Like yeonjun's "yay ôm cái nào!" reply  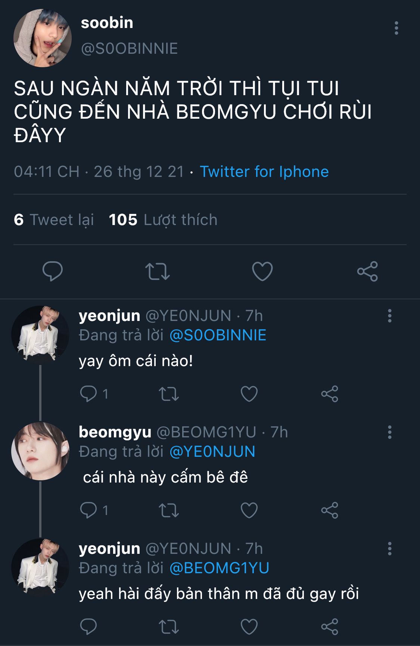(249, 394)
